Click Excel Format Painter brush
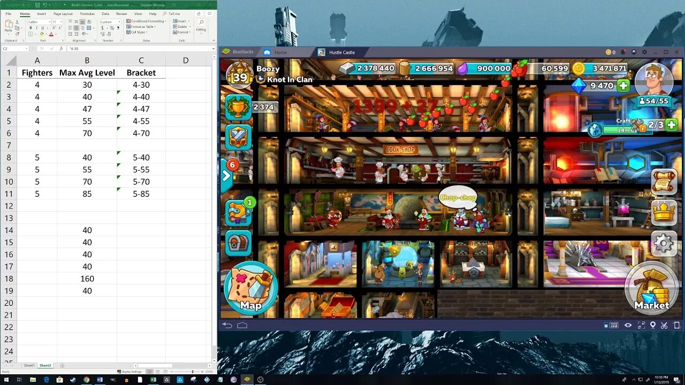Screen dimensions: 685x385 [17, 34]
